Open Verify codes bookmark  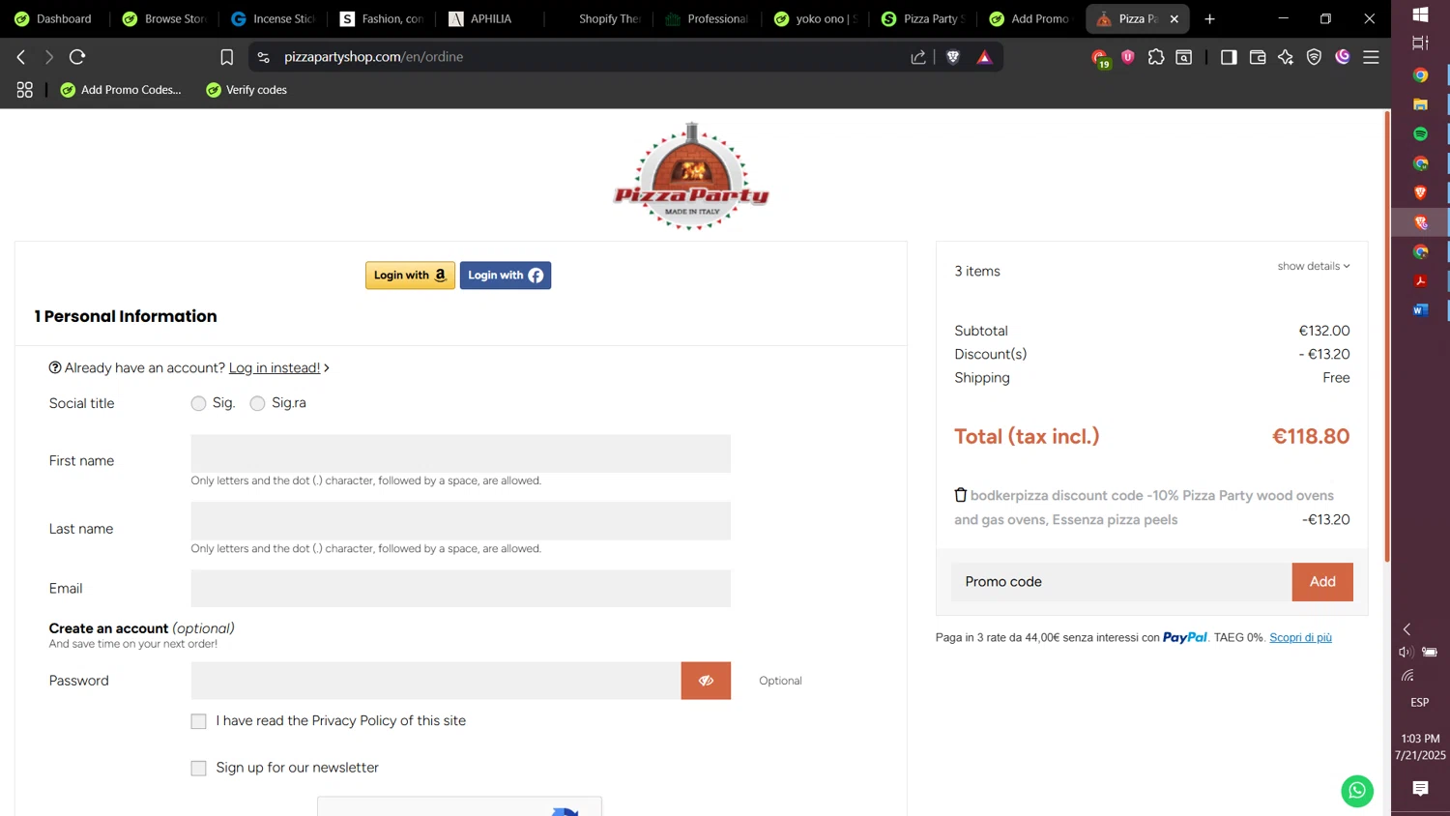(x=246, y=90)
